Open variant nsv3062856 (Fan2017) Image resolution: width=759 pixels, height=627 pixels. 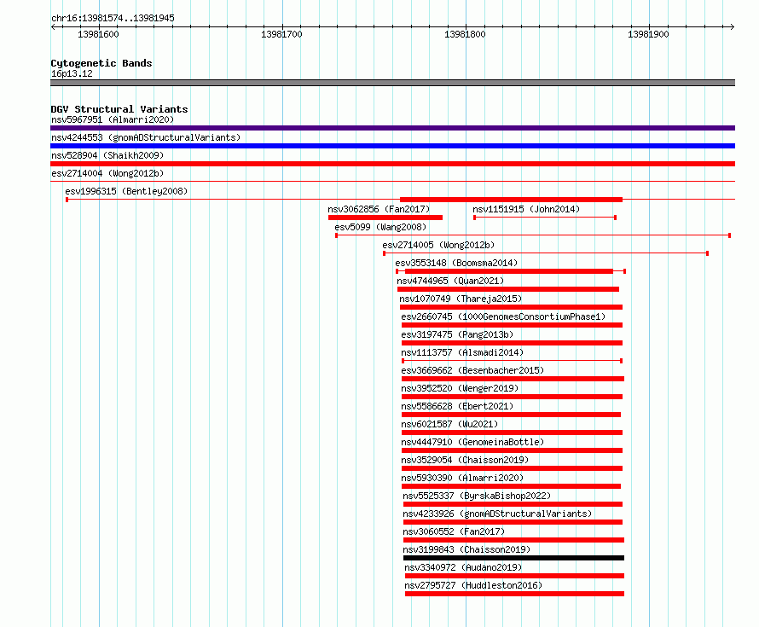coord(379,209)
